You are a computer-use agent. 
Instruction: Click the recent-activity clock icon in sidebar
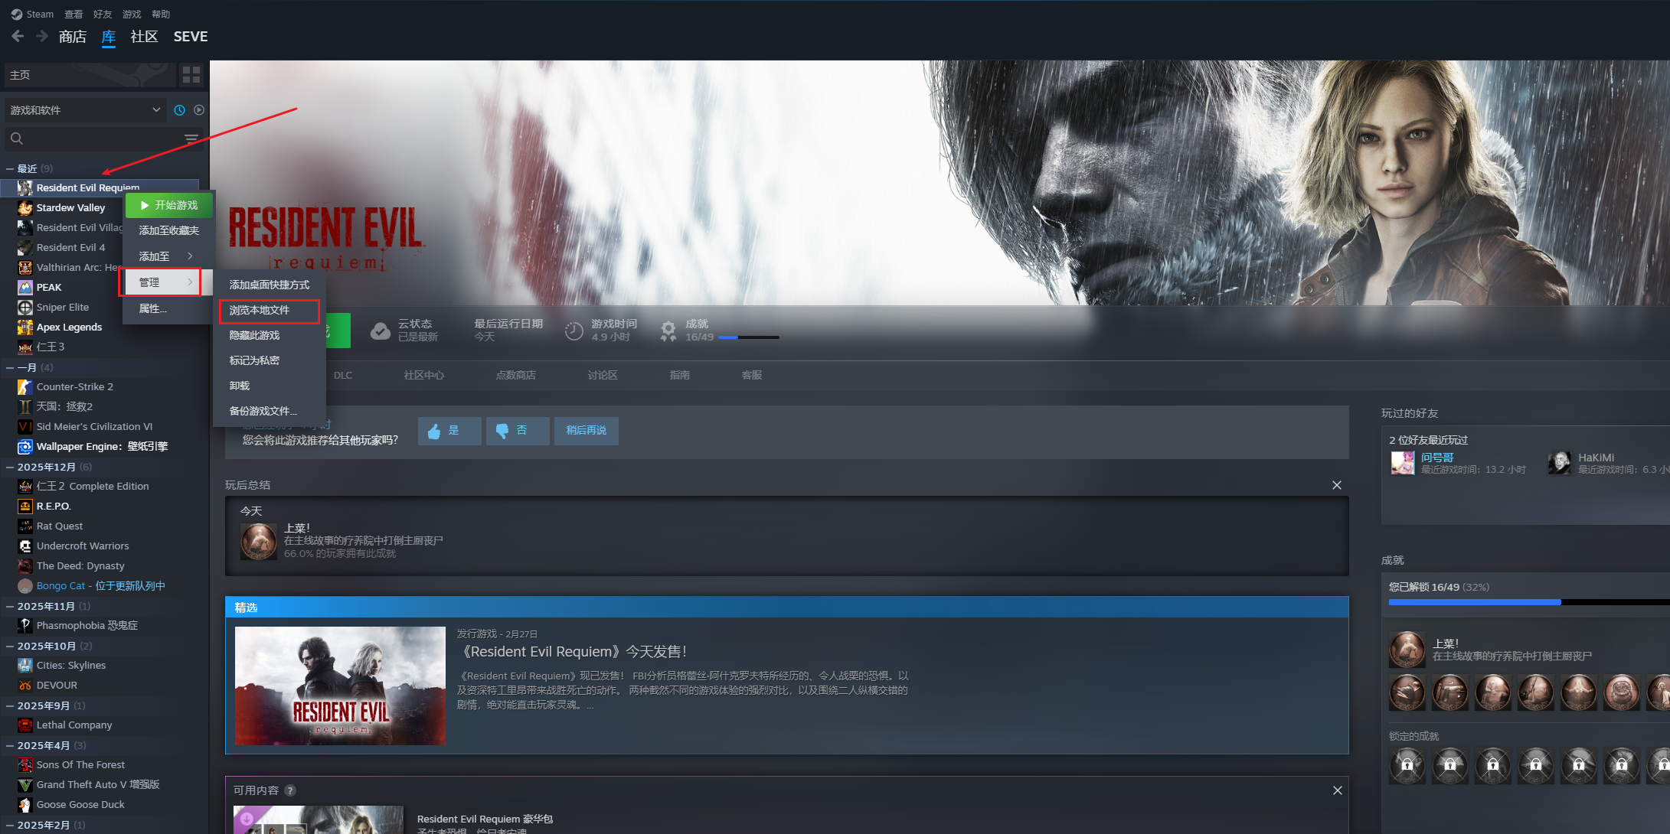179,110
